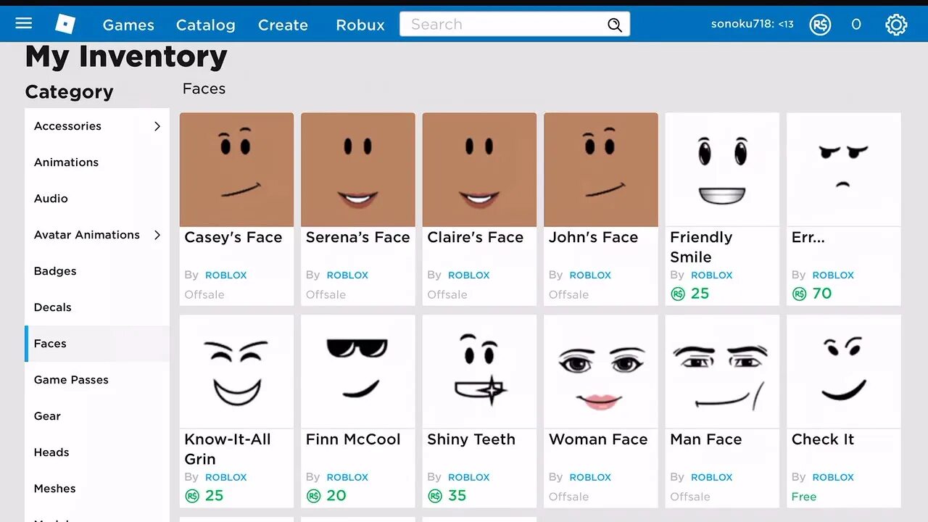Click the Robux icon on Err... price
This screenshot has height=522, width=928.
799,294
